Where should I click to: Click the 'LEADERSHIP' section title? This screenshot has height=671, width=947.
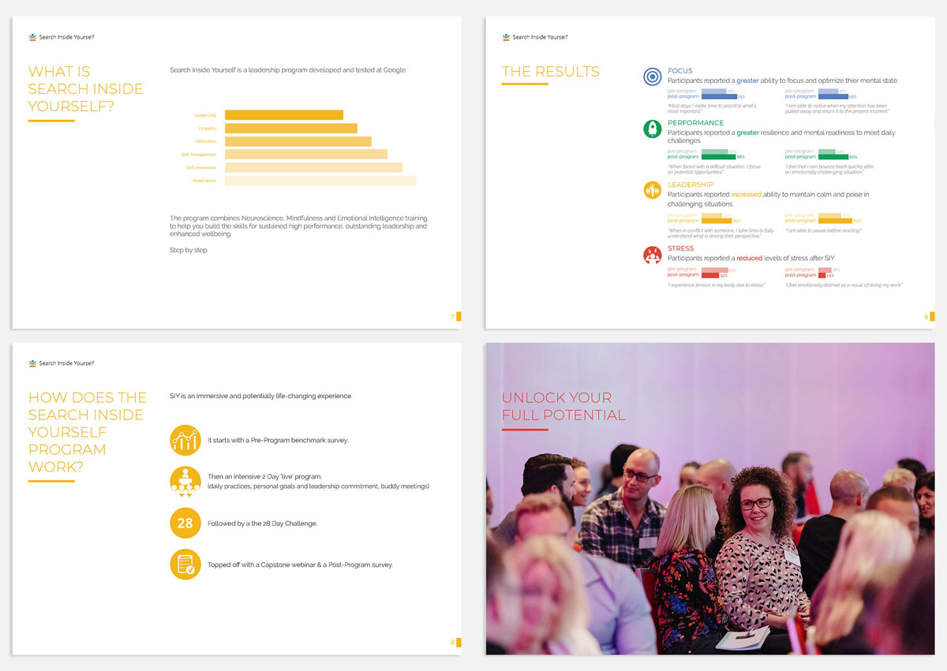(x=691, y=185)
